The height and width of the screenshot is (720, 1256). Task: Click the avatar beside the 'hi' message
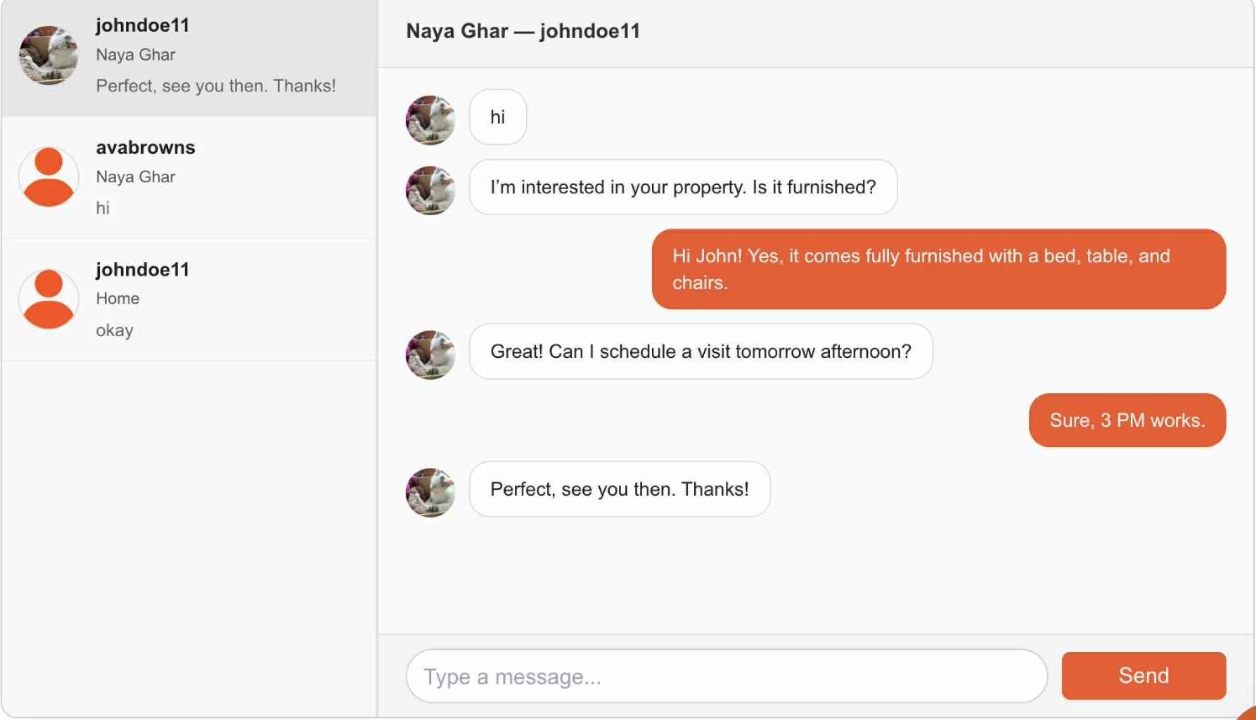(x=431, y=120)
